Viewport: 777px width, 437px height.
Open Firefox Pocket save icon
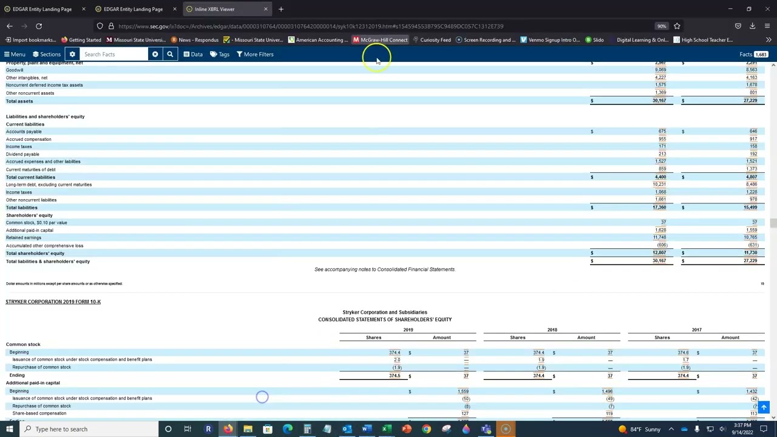click(738, 26)
